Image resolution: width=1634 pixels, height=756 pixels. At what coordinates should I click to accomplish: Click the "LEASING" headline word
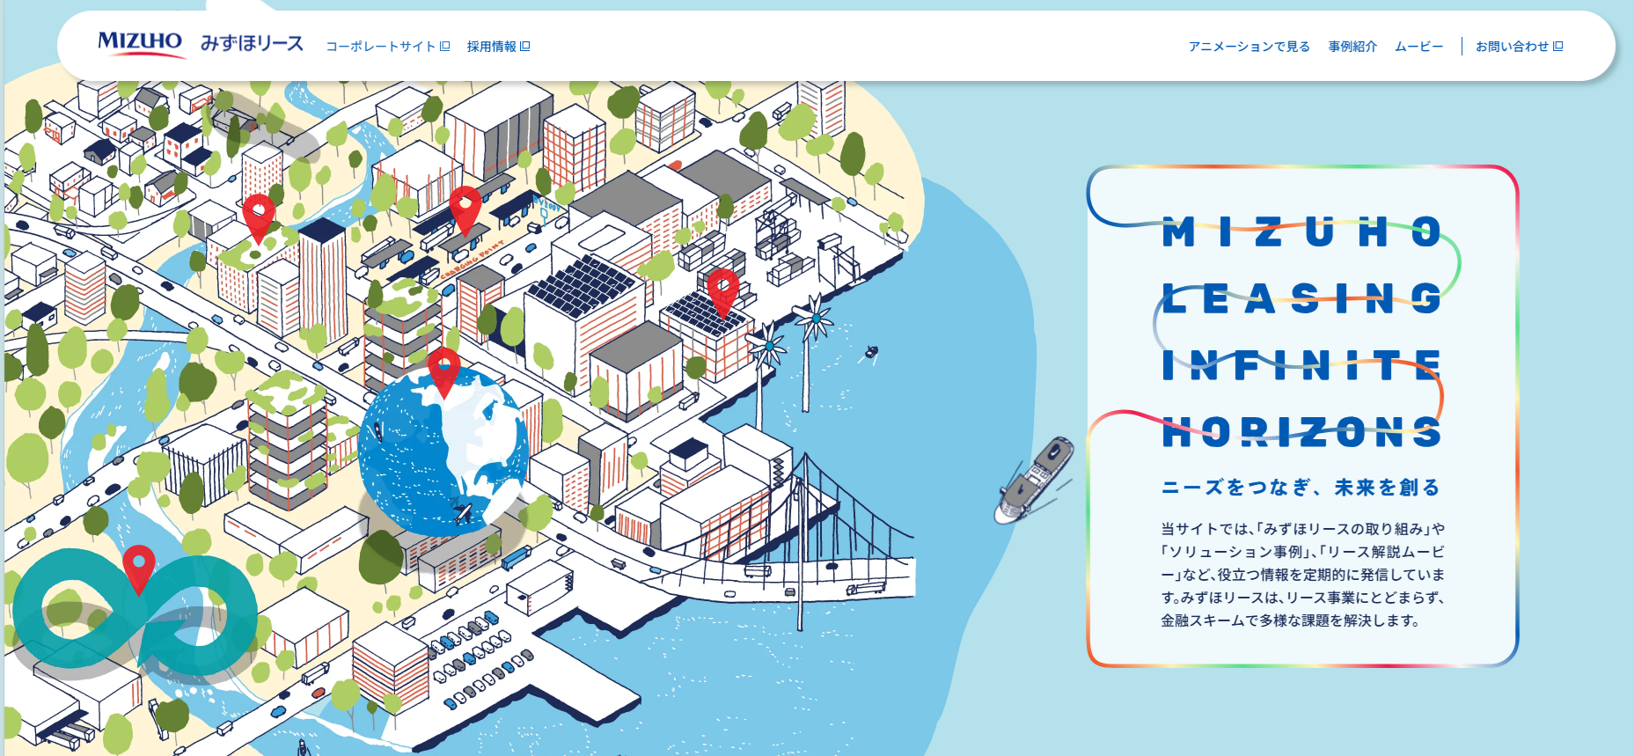[x=1302, y=299]
